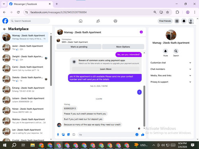
Task: Open the Windows Start menu
Action: point(5,145)
